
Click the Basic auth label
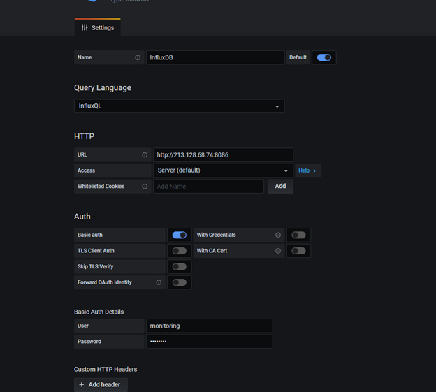pyautogui.click(x=90, y=235)
